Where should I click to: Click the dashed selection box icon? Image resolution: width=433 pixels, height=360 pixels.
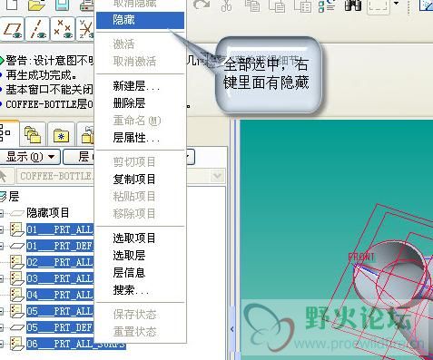[378, 6]
